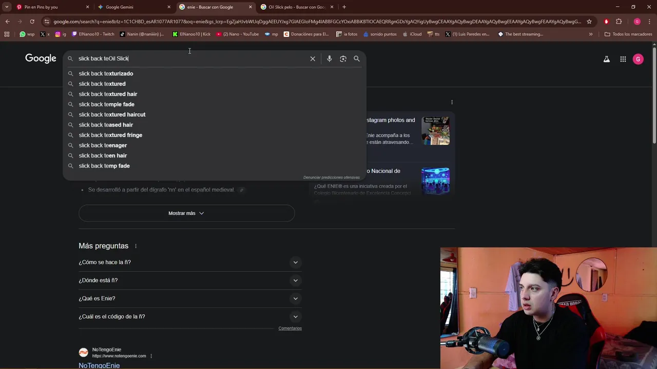
Task: Open three-dot options beside Más preguntas
Action: pyautogui.click(x=136, y=246)
